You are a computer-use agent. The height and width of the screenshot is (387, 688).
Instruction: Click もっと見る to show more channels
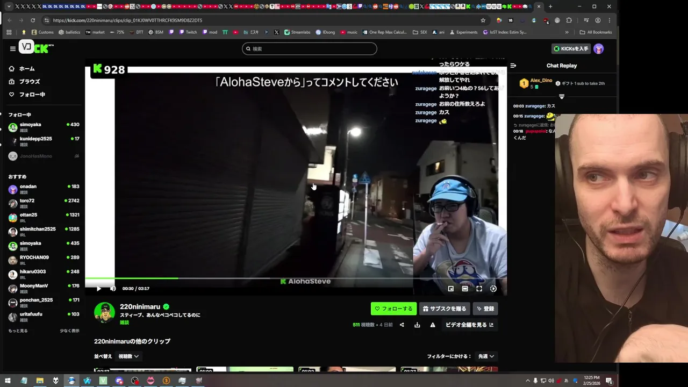[x=18, y=331]
